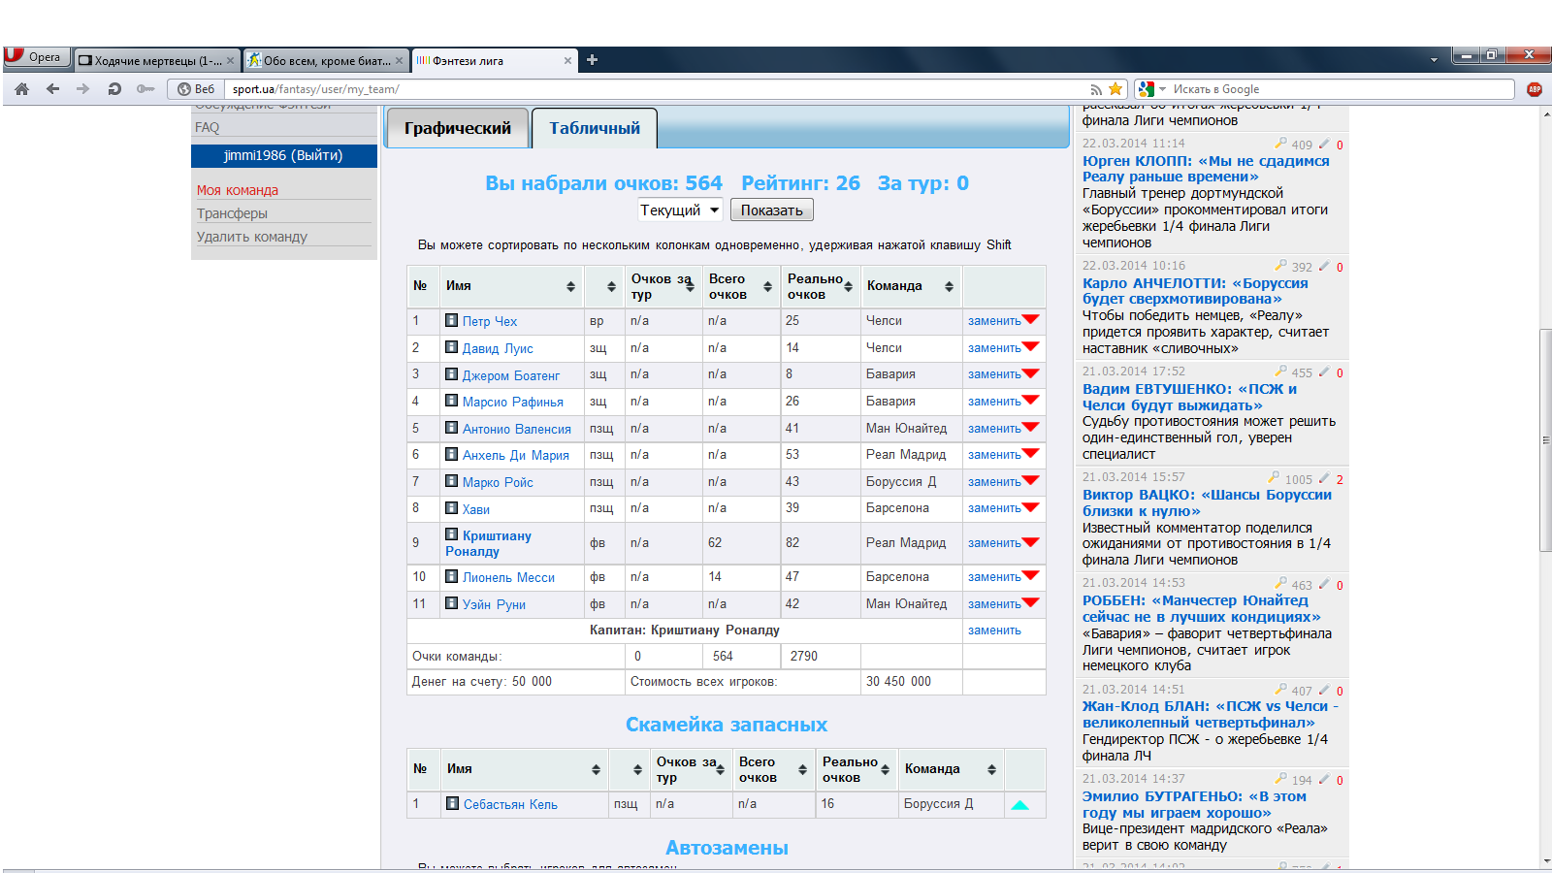The height and width of the screenshot is (873, 1552).
Task: Click the Показать button
Action: tap(772, 210)
